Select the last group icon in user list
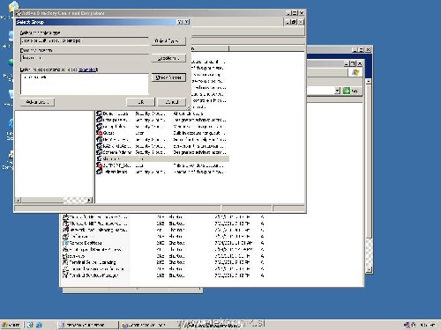The image size is (441, 330). (99, 172)
